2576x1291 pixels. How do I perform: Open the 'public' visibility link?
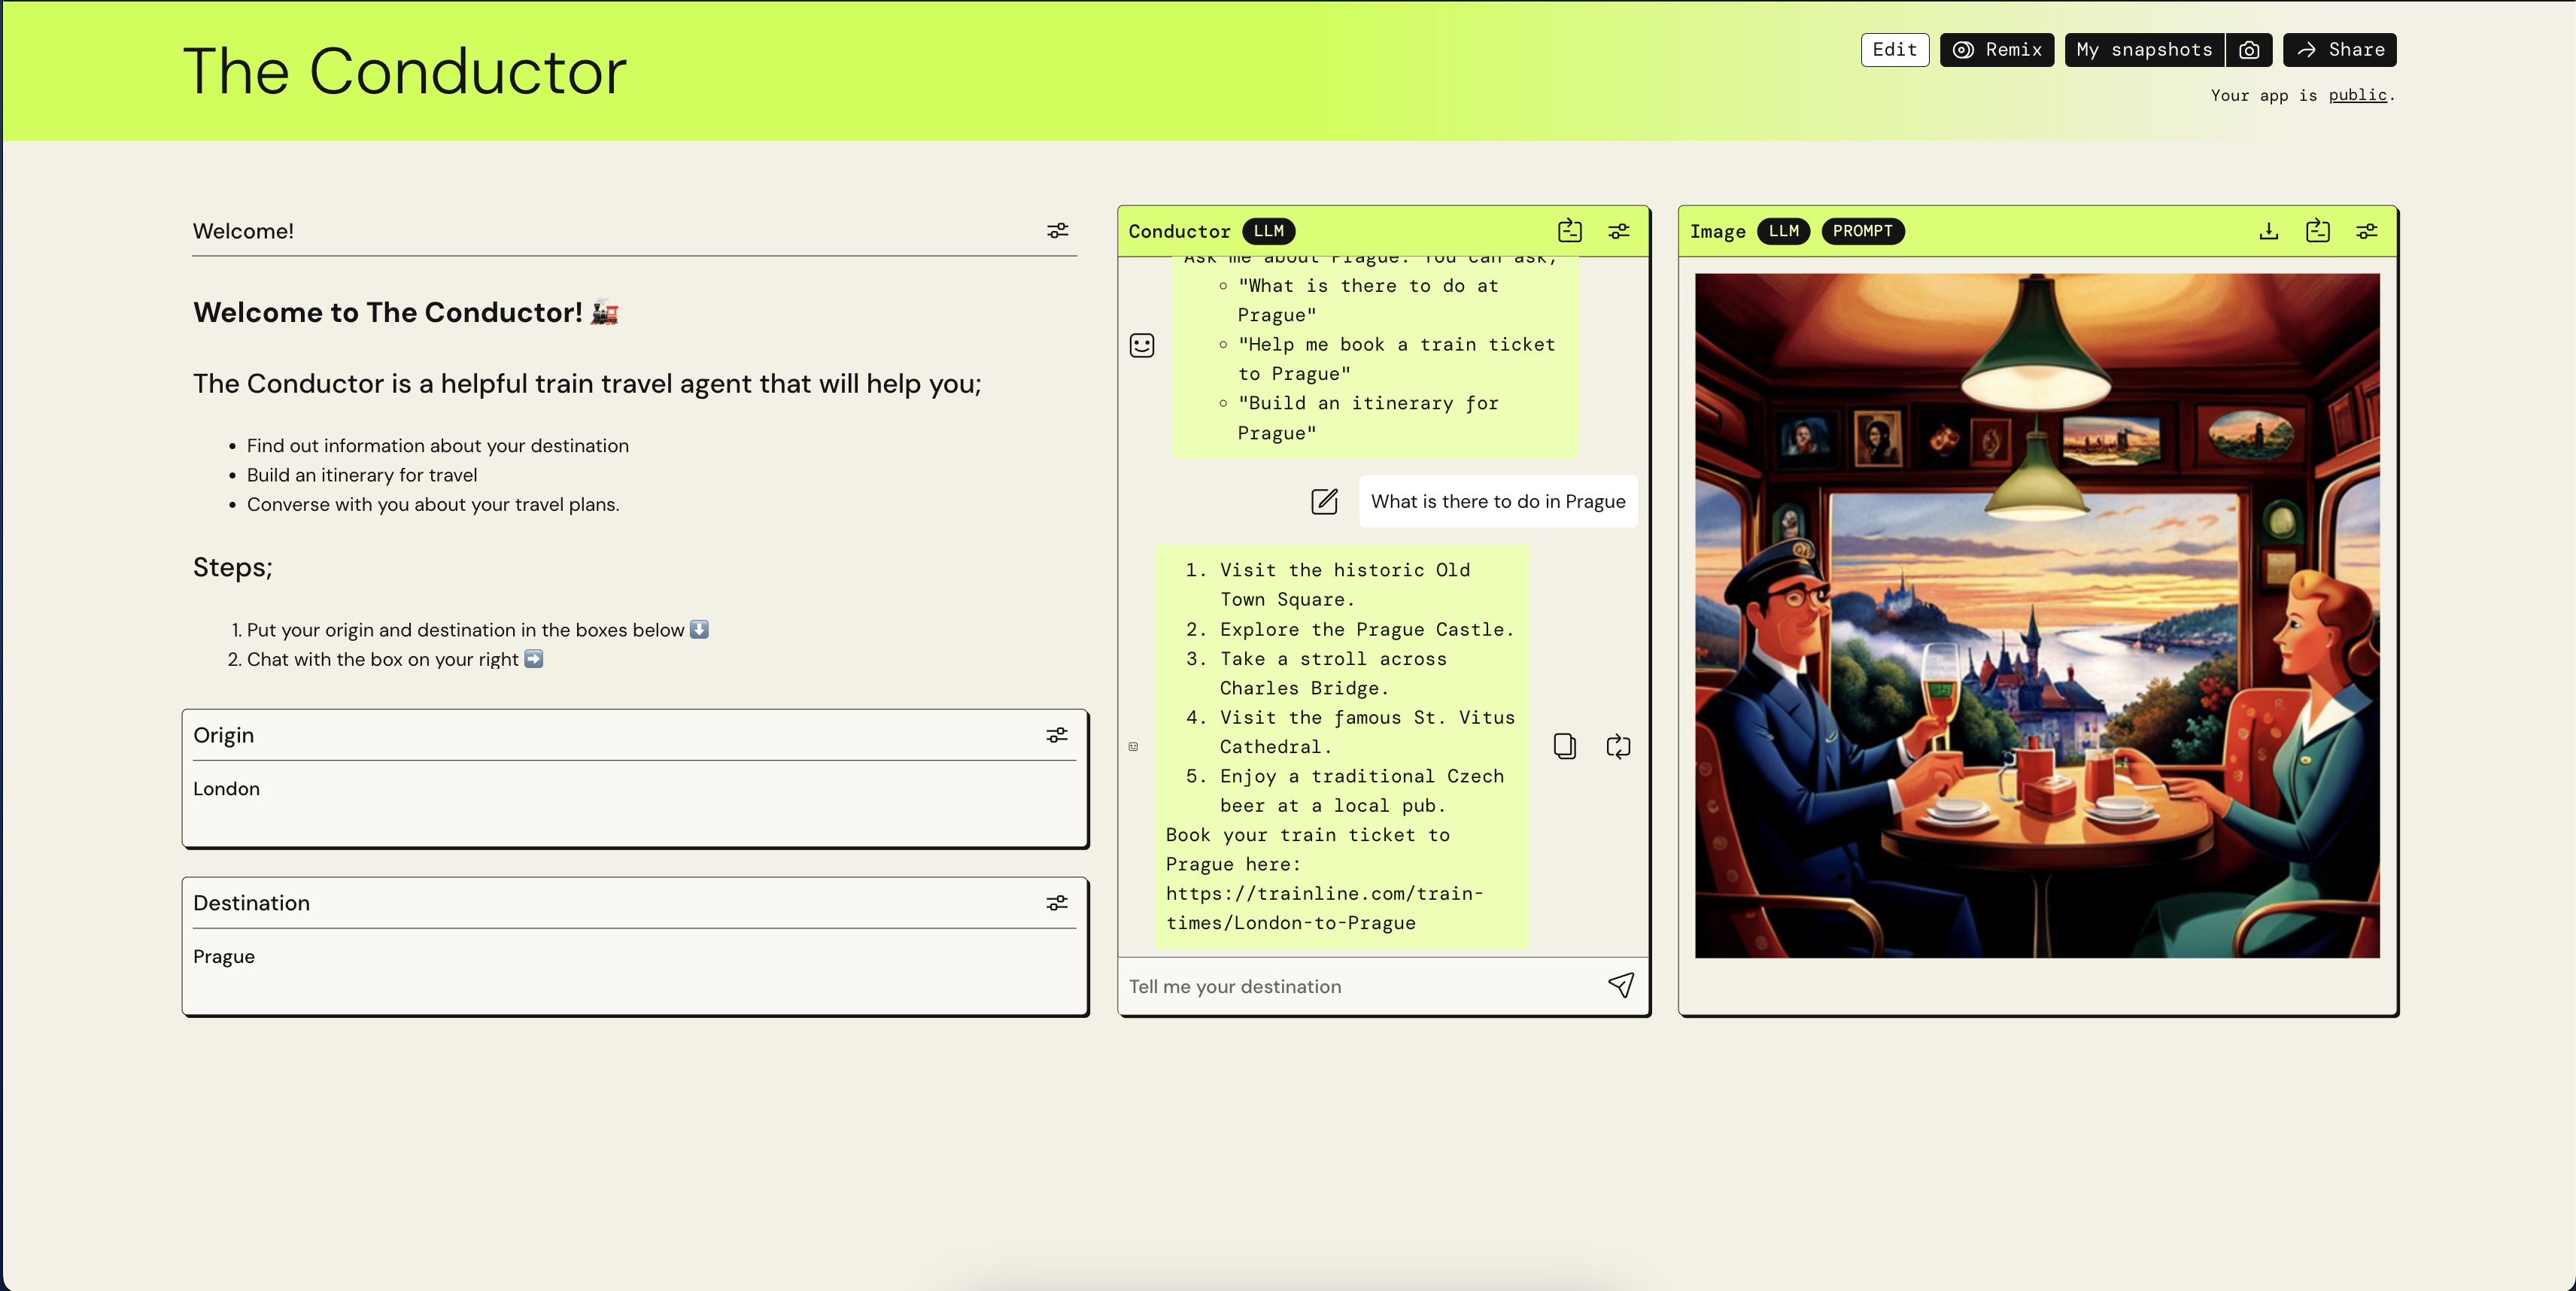click(x=2357, y=95)
